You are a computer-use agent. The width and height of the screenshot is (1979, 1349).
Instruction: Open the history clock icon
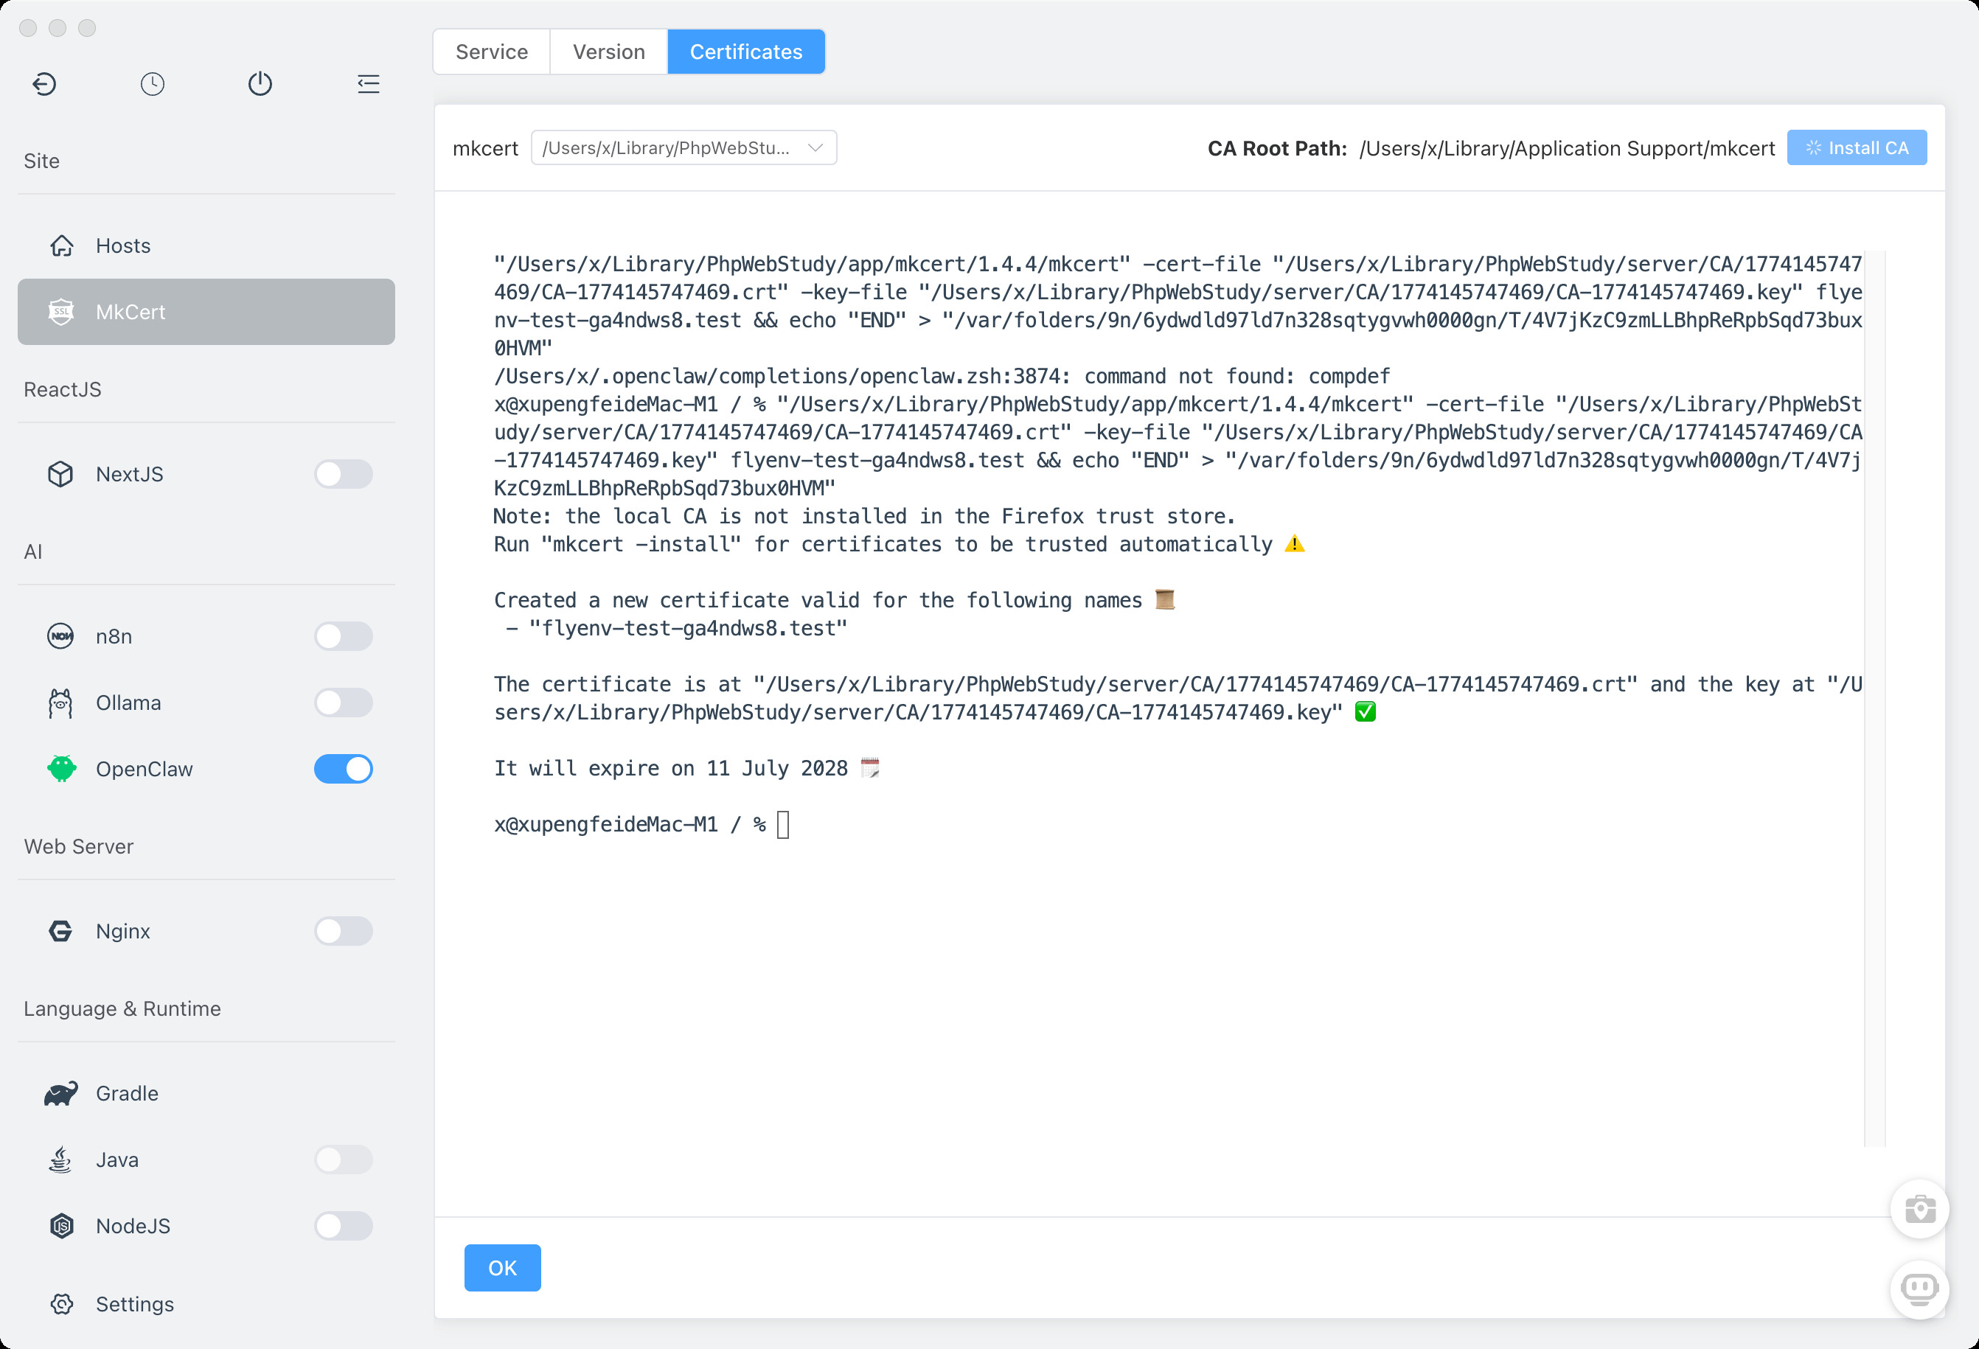(x=153, y=83)
